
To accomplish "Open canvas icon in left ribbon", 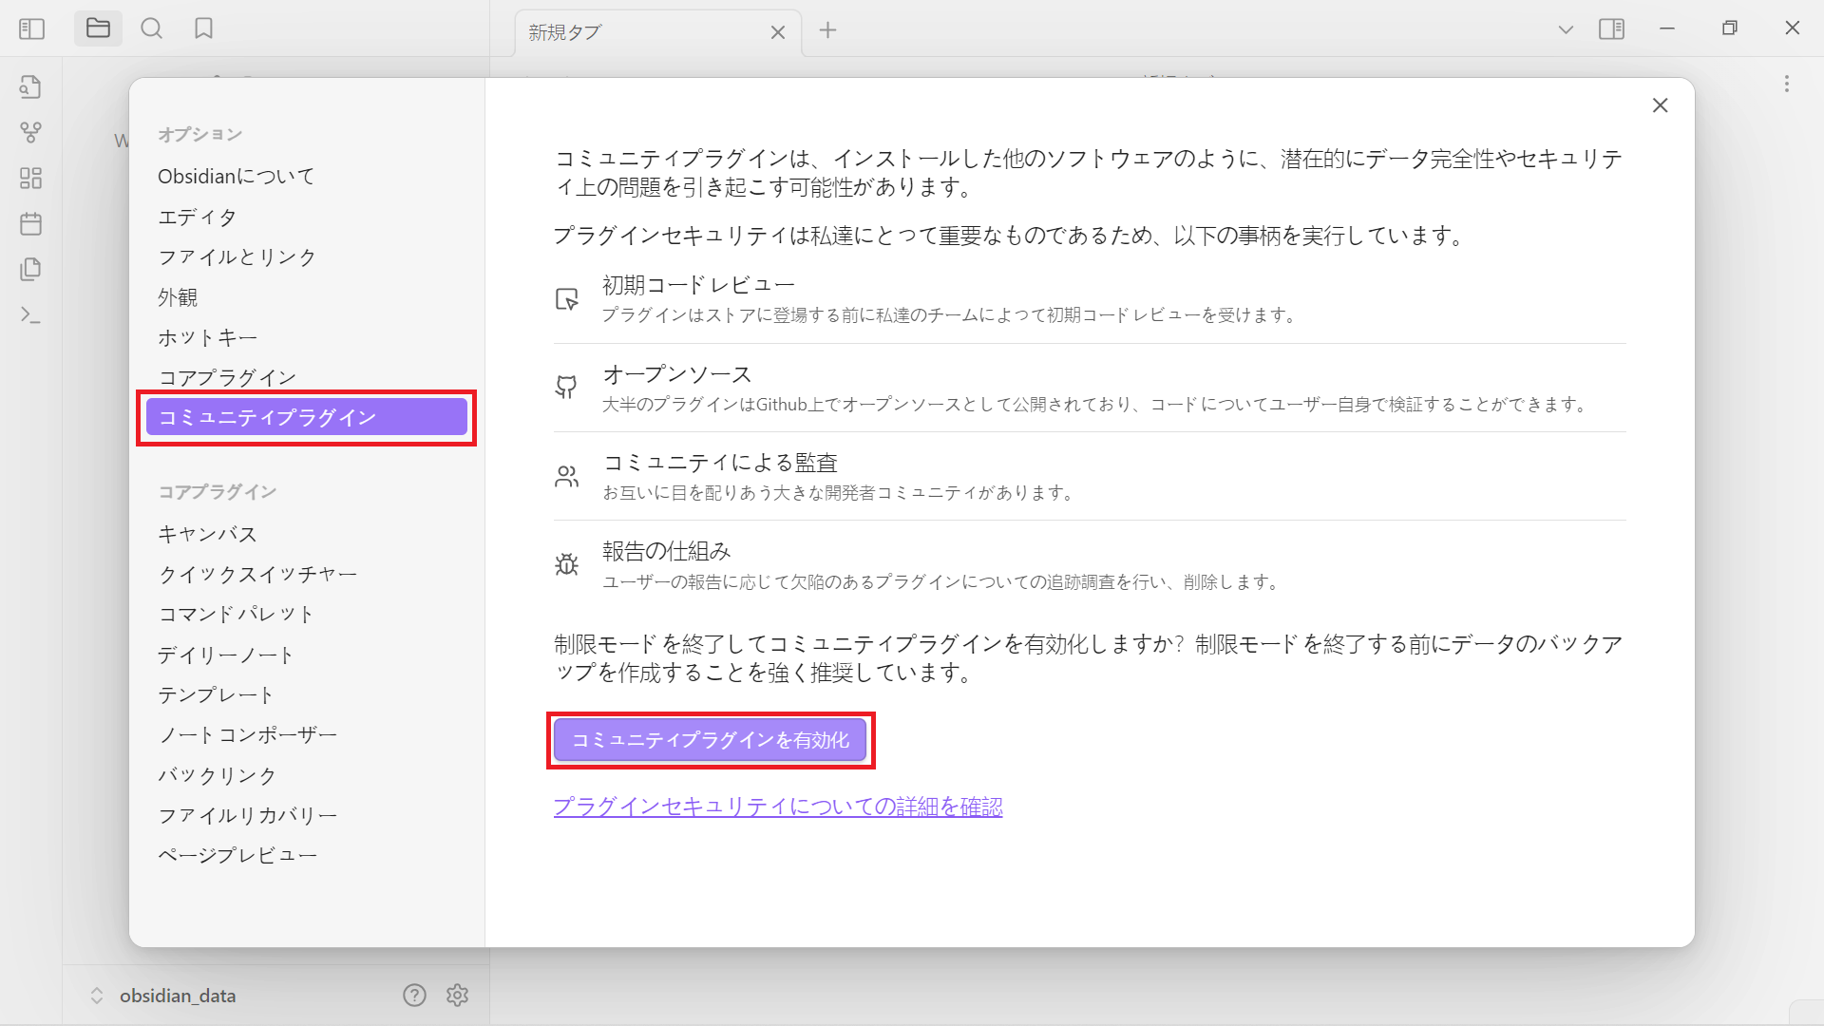I will 30,178.
